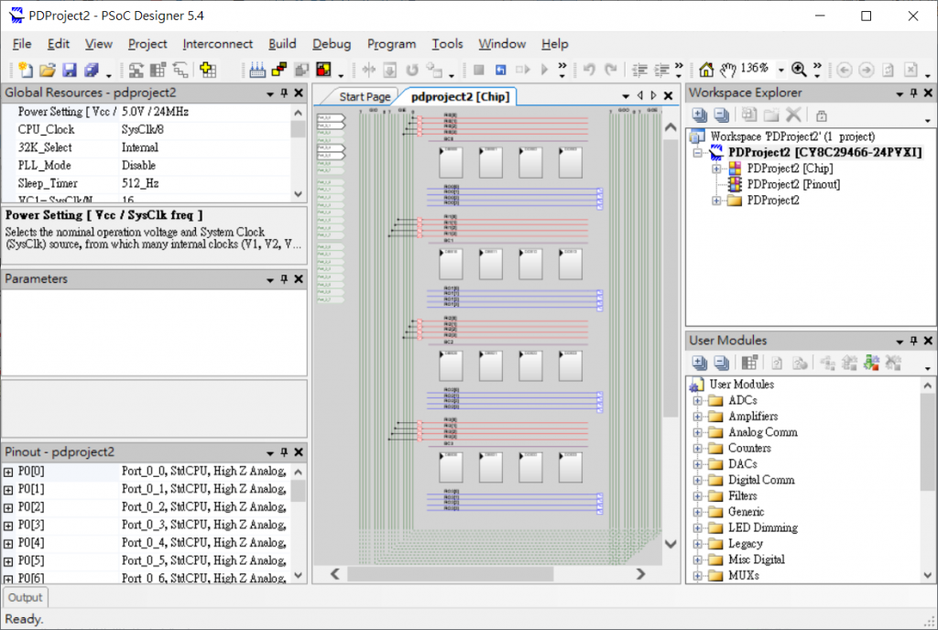This screenshot has width=938, height=630.
Task: Open the document tab list dropdown arrow
Action: coord(626,96)
